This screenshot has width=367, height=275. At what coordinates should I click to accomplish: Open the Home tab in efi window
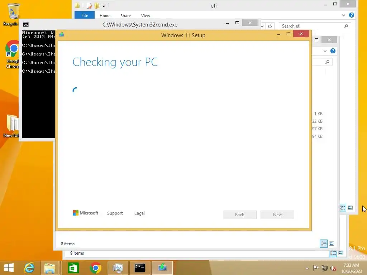105,16
